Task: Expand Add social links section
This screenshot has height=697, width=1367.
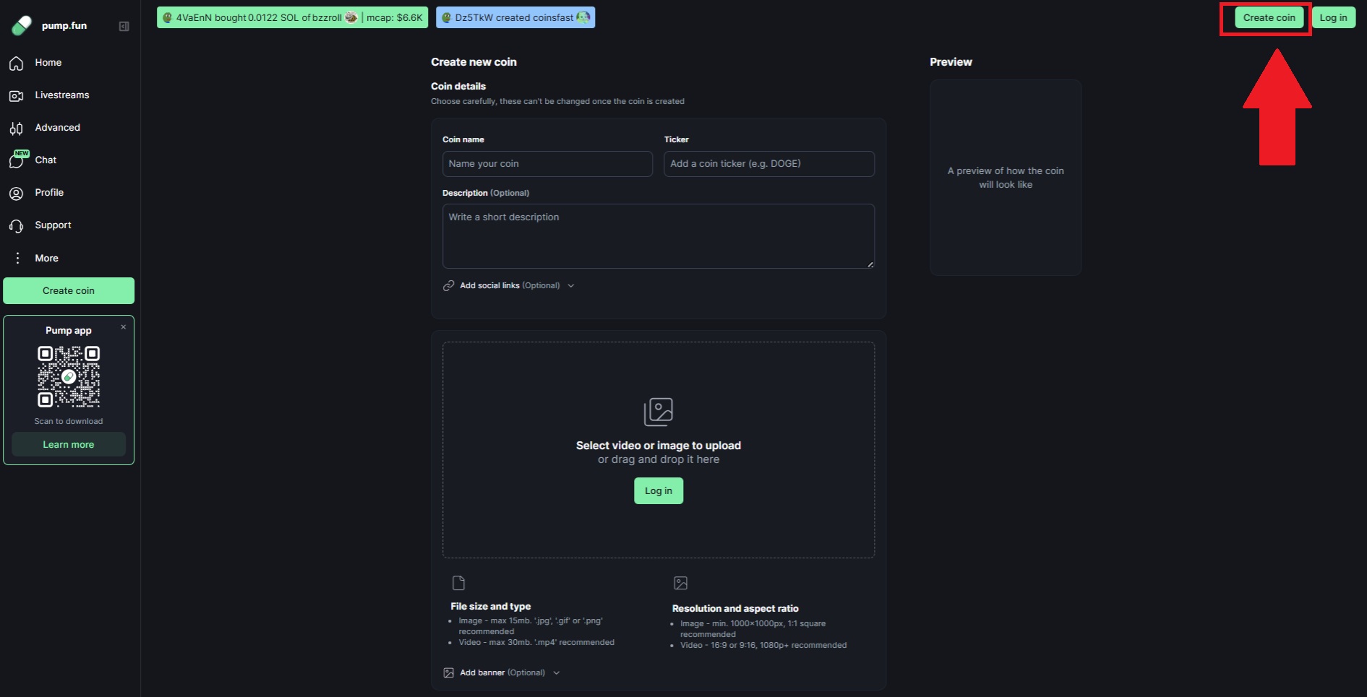Action: [509, 286]
